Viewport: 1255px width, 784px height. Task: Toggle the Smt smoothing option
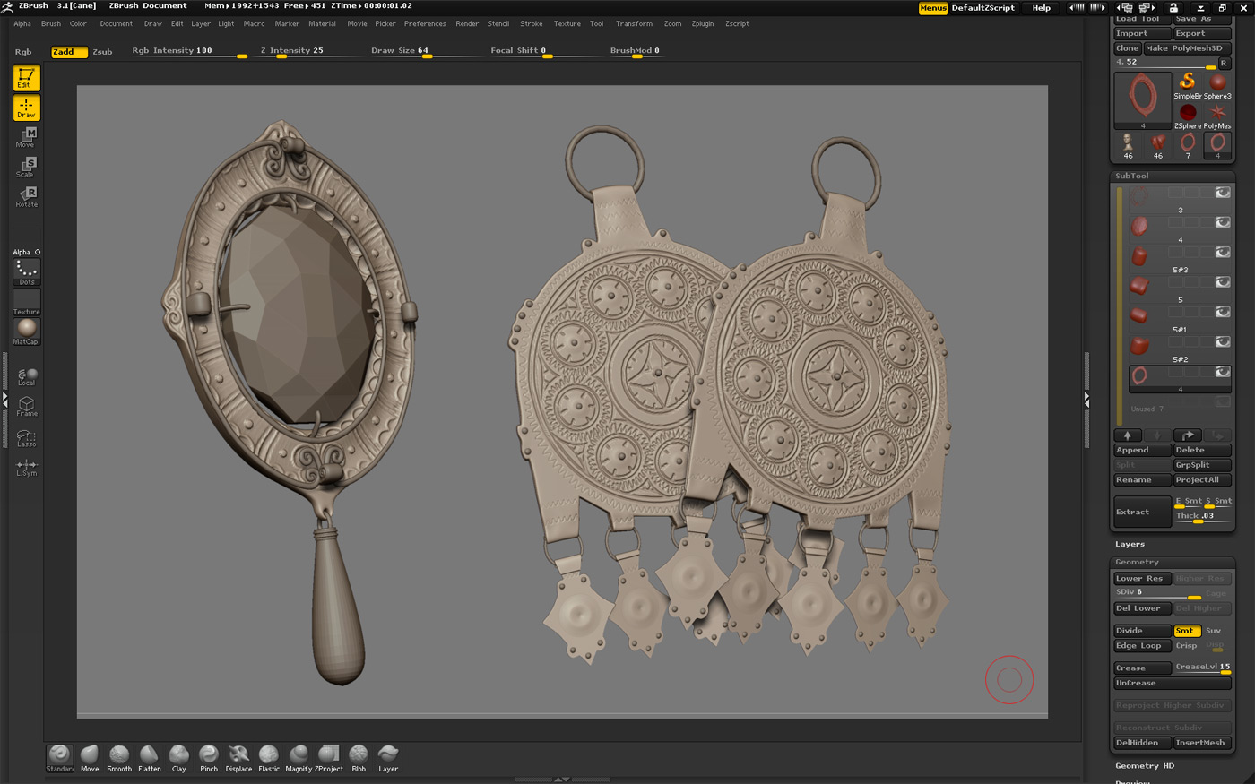1187,631
